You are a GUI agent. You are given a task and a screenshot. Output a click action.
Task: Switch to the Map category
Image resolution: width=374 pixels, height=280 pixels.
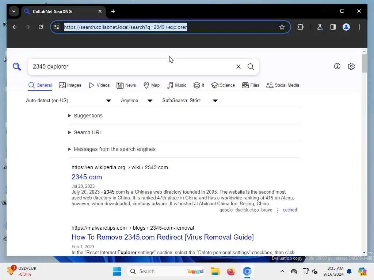[x=152, y=85]
